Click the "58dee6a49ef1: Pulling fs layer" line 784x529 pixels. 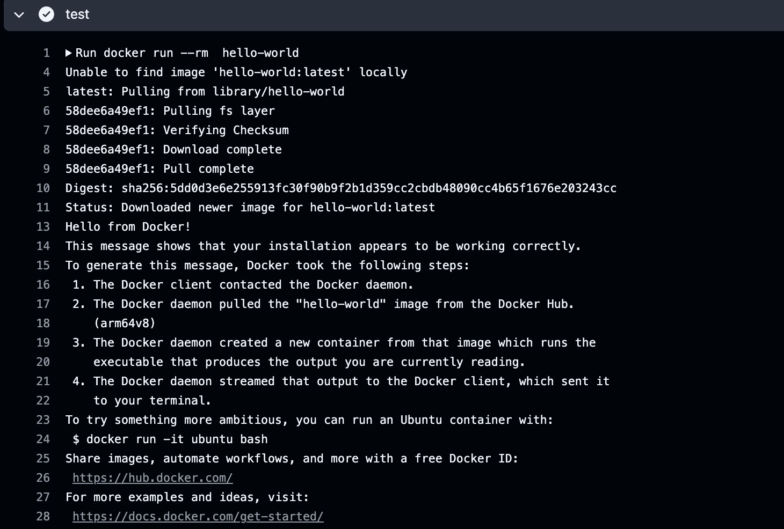[170, 111]
